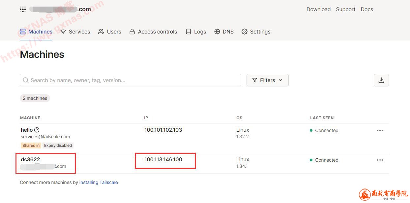
Task: Click the search magnifier icon
Action: pos(26,80)
